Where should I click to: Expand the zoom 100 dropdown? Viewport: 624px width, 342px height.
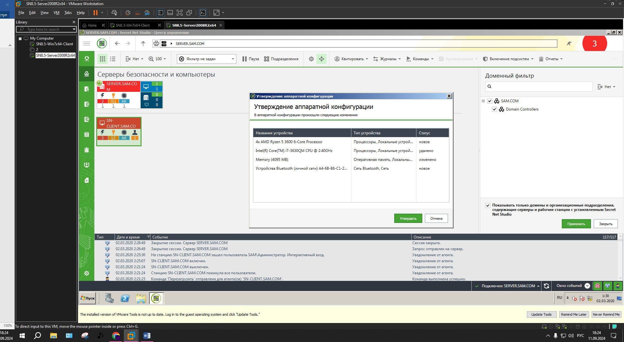[157, 59]
